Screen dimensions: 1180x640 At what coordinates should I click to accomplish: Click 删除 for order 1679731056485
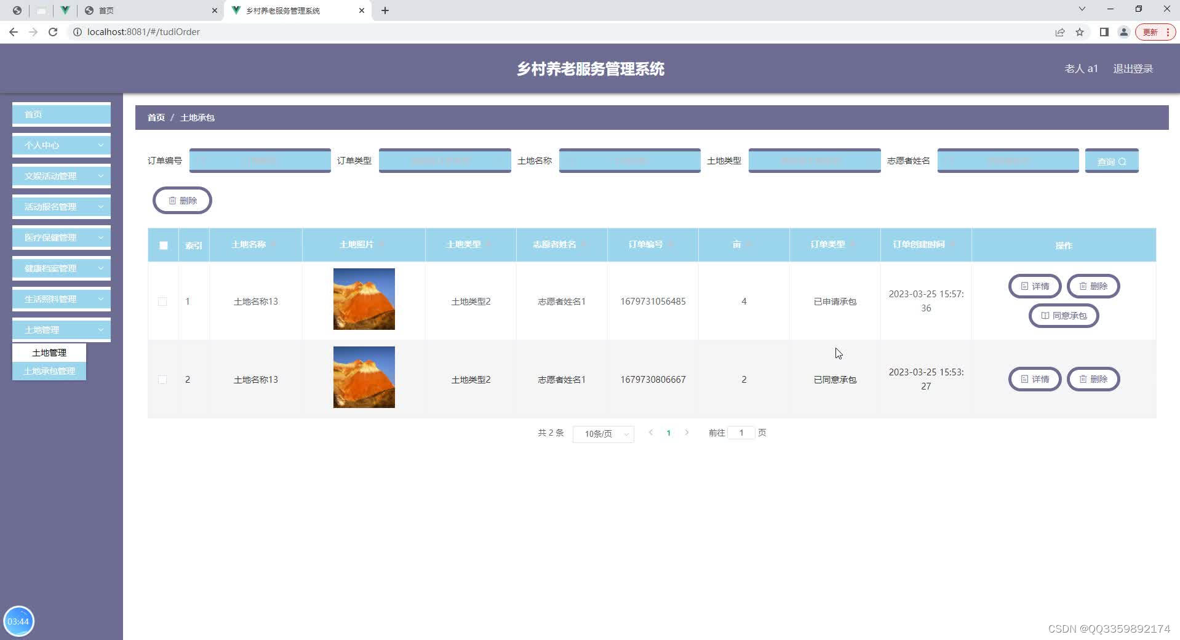(1093, 286)
